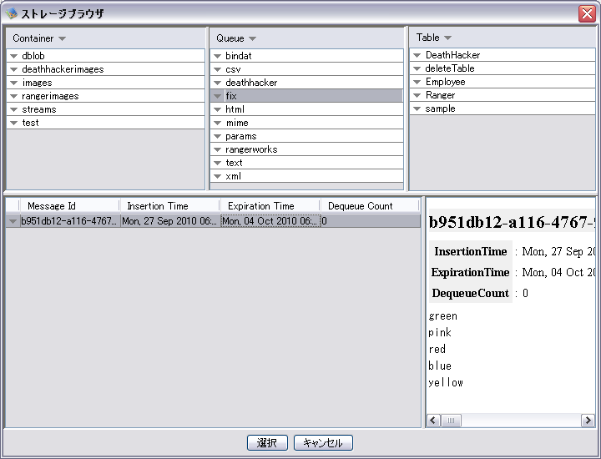Close the ストレージブラウザ dialog window
601x459 pixels.
586,13
